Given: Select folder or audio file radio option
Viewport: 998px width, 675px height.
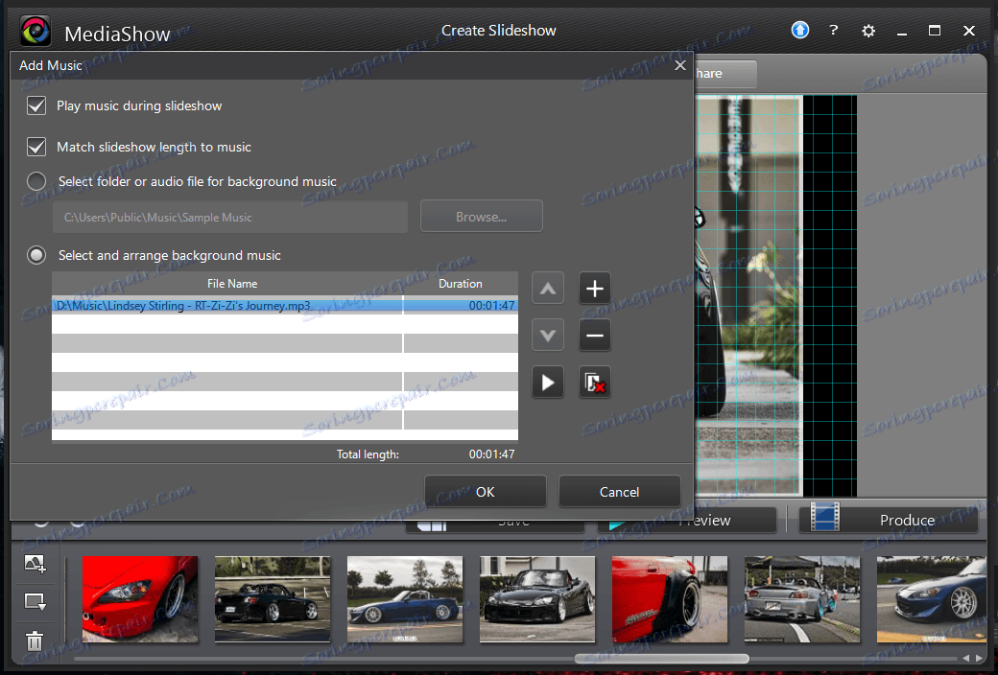Looking at the screenshot, I should [x=37, y=181].
